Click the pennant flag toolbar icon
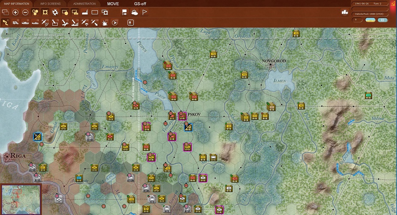The image size is (397, 215). 144,12
